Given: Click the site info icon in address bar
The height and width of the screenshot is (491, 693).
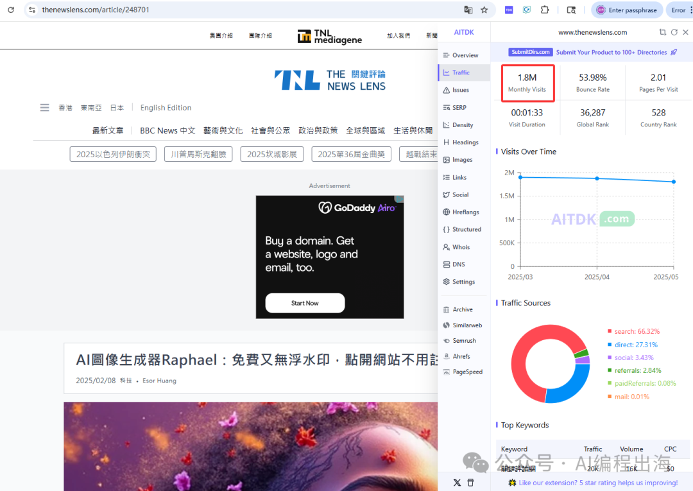Looking at the screenshot, I should pos(32,10).
